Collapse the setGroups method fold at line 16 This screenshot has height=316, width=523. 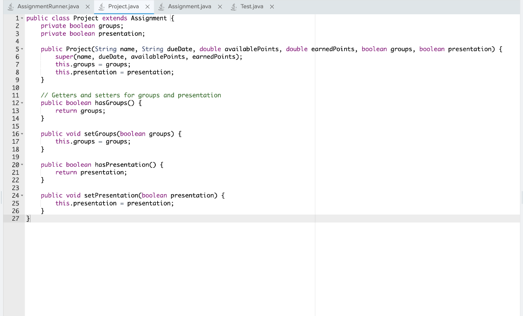pos(22,134)
